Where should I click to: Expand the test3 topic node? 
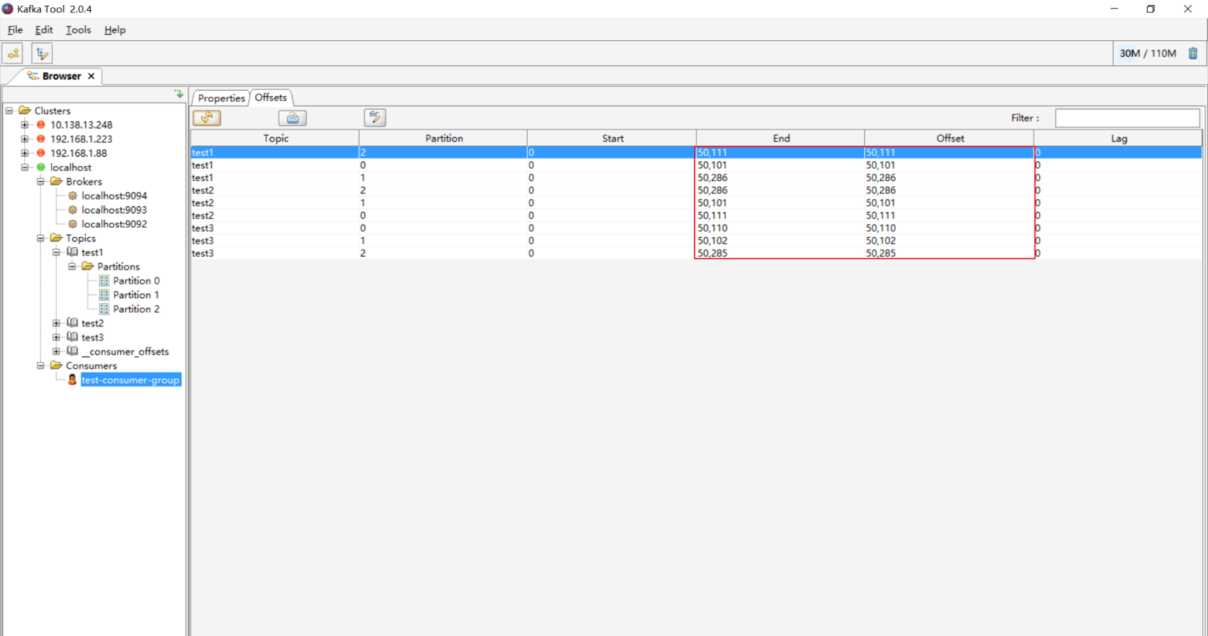56,337
